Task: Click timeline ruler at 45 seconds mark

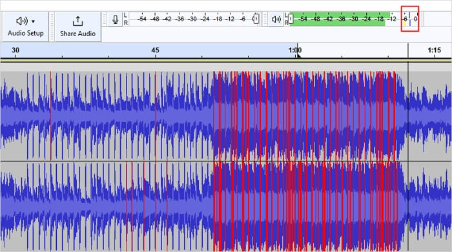Action: coord(155,50)
